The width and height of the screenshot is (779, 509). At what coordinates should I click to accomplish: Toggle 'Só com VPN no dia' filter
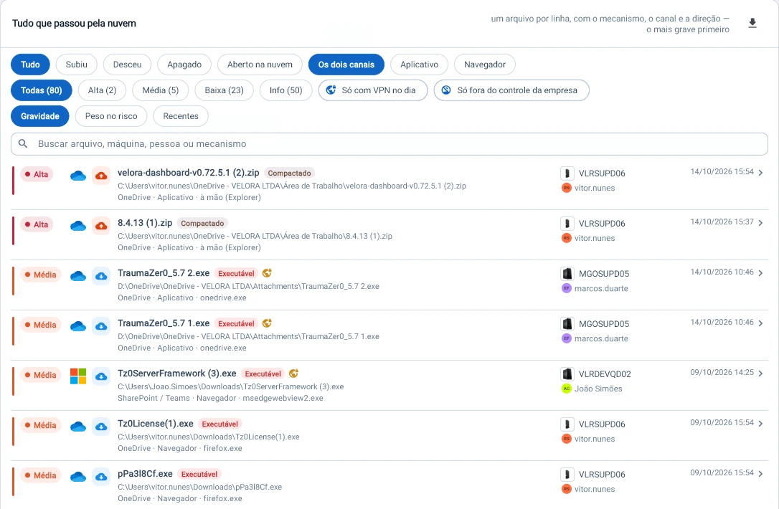pos(372,90)
